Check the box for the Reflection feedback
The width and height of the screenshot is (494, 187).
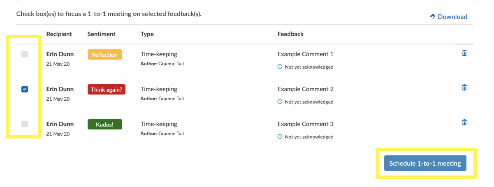[25, 54]
